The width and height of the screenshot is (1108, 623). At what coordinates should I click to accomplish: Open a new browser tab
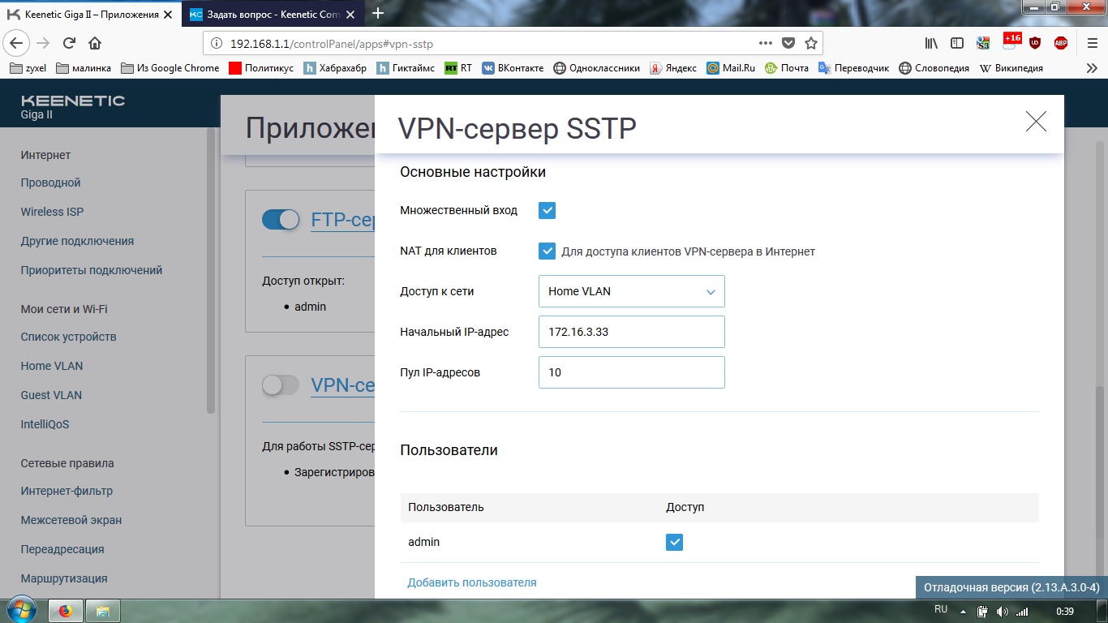click(x=378, y=13)
